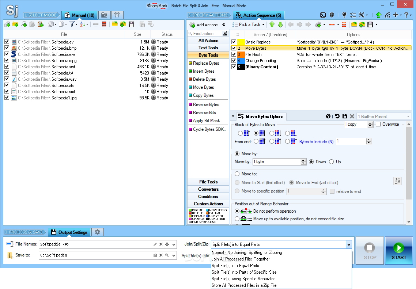Collapse the Add Actions panel chevron

[224, 24]
